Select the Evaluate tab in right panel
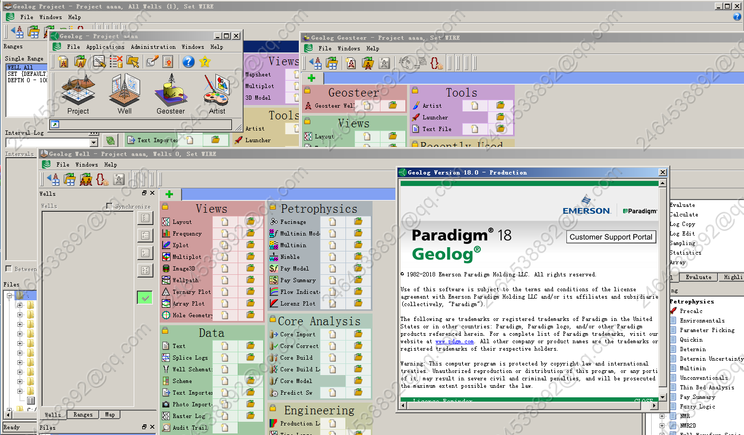Image resolution: width=744 pixels, height=435 pixels. point(698,277)
